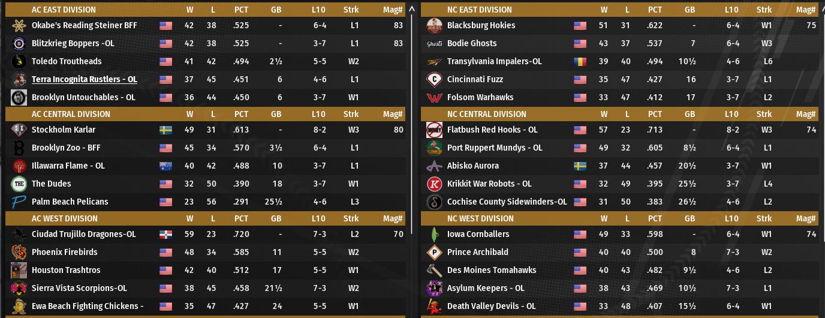The width and height of the screenshot is (825, 318).
Task: Click the Krikkit War Robots logo
Action: [434, 184]
